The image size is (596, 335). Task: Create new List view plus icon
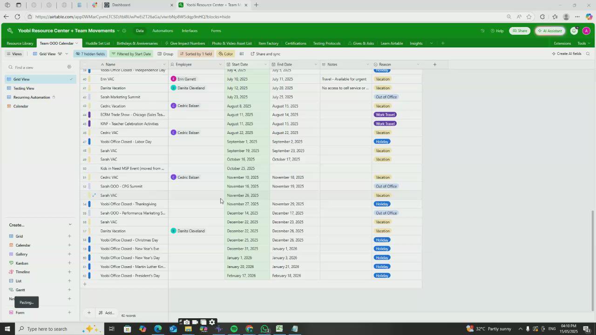click(69, 281)
